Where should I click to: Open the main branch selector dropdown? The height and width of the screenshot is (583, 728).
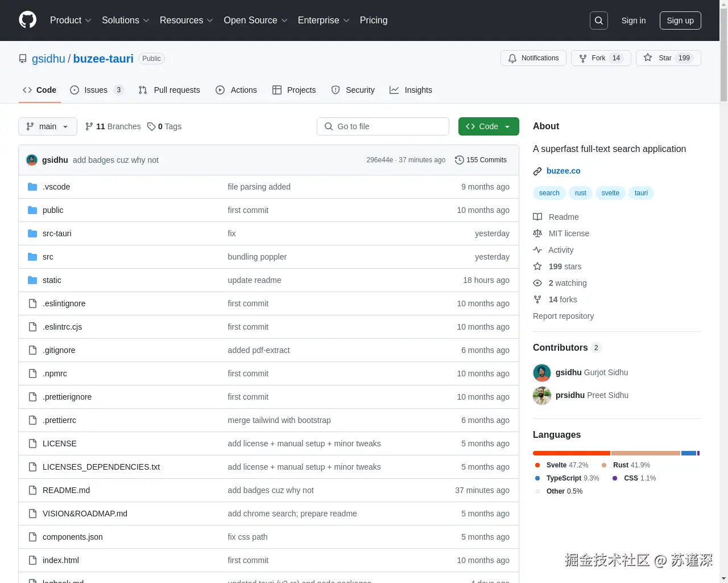tap(48, 126)
